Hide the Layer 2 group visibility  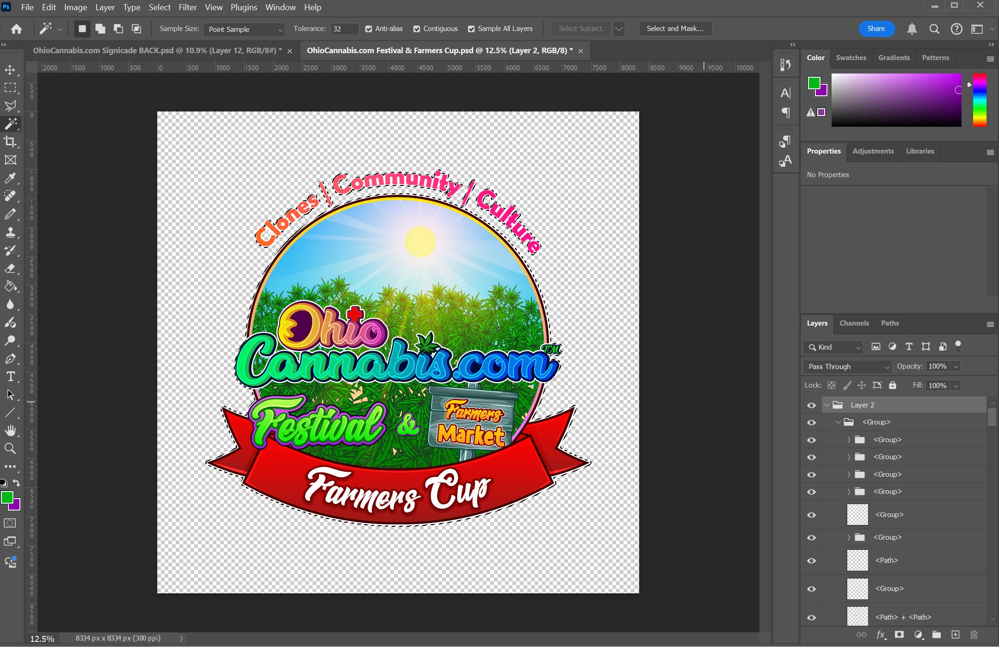[x=811, y=405]
